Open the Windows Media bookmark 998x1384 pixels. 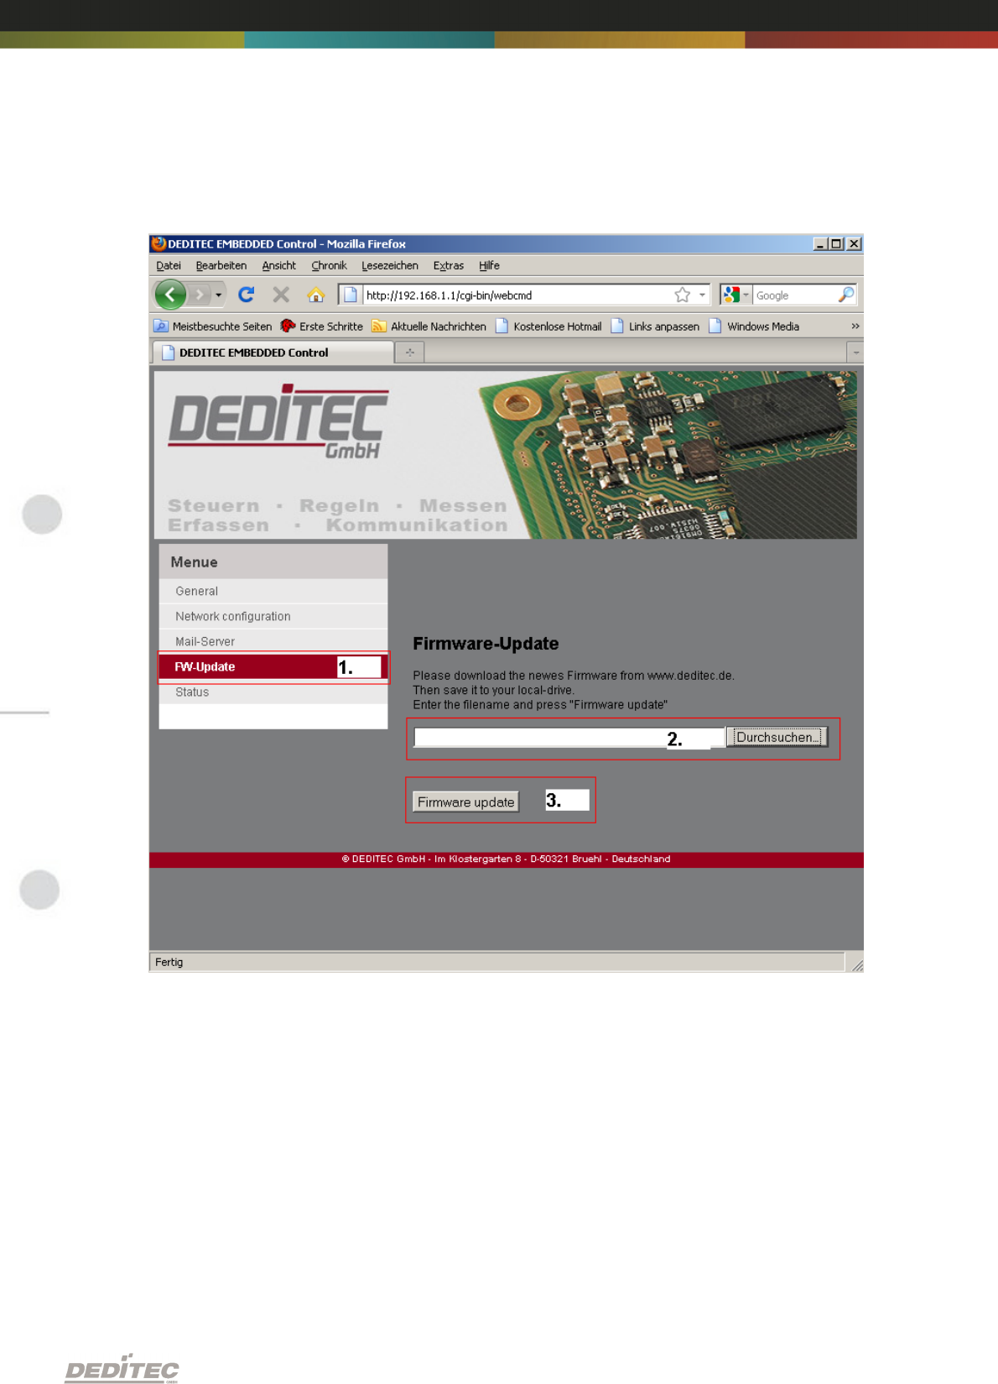[x=754, y=326]
